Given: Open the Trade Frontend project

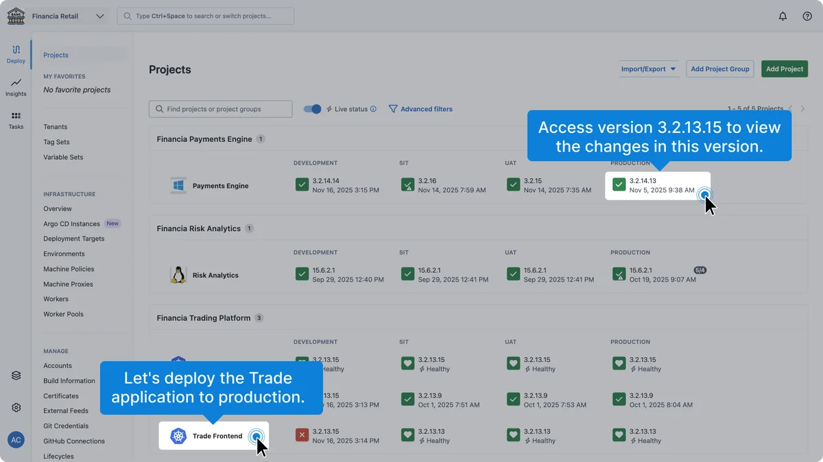Looking at the screenshot, I should coord(217,436).
